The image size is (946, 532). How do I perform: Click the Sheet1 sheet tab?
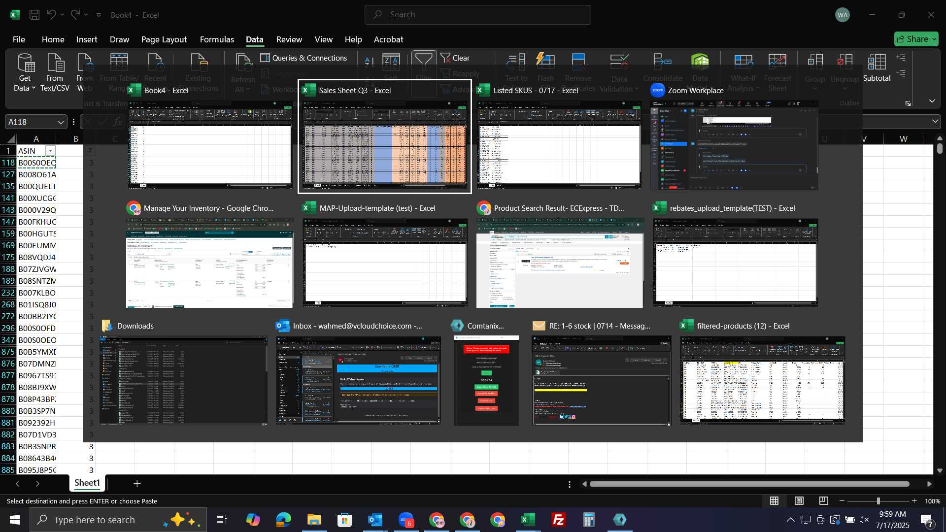pos(87,483)
